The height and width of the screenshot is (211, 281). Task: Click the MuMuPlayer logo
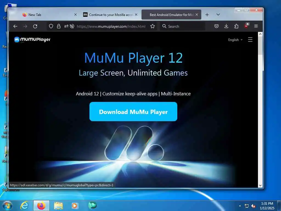click(32, 40)
